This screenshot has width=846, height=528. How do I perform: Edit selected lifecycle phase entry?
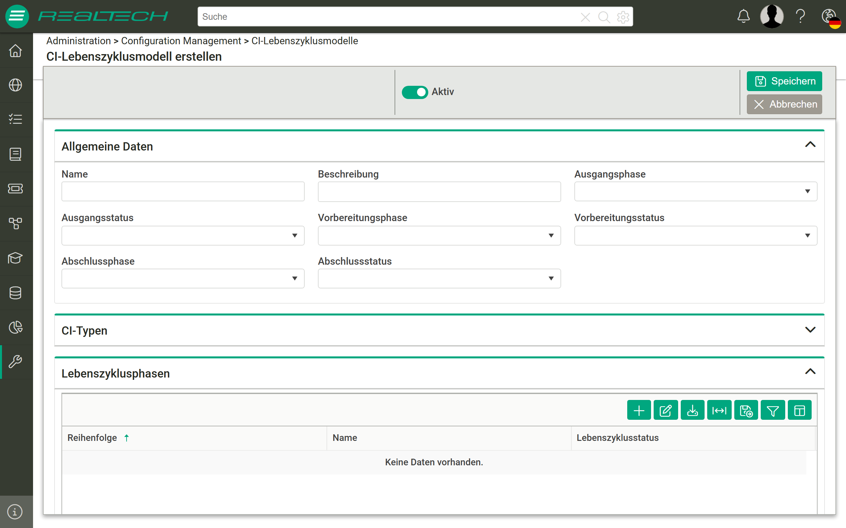[666, 410]
